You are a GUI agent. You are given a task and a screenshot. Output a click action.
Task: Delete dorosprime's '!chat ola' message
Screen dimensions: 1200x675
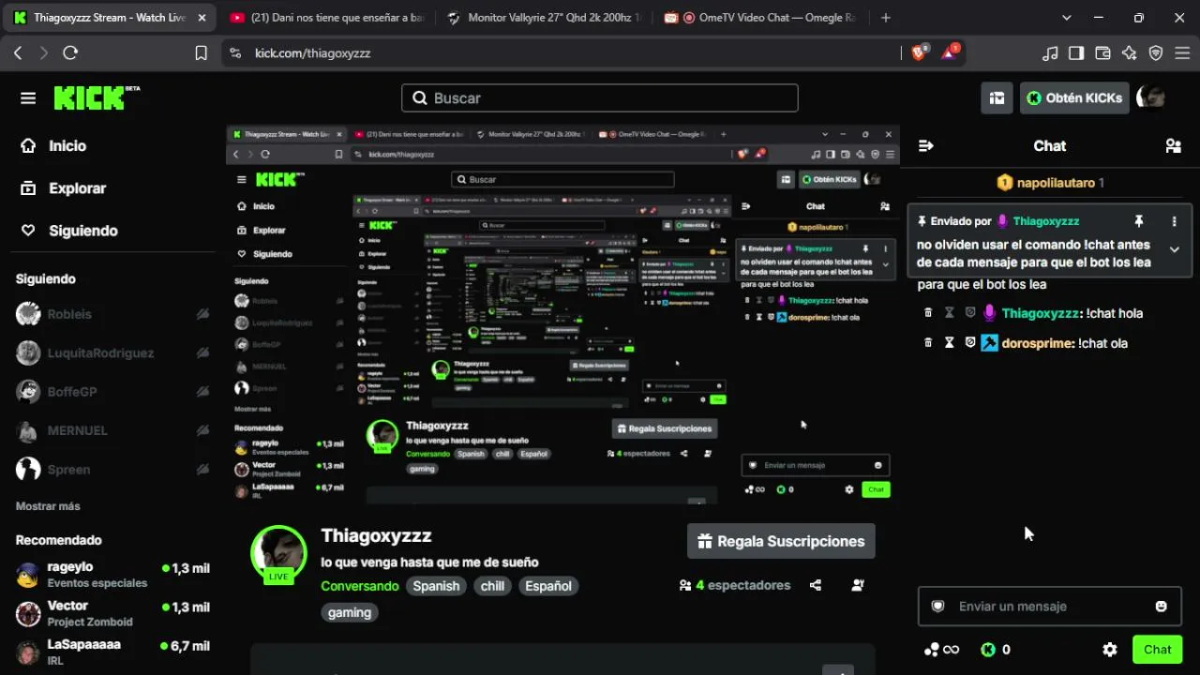pos(928,343)
